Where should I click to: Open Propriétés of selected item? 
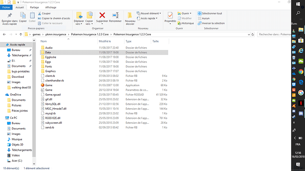pos(170,18)
